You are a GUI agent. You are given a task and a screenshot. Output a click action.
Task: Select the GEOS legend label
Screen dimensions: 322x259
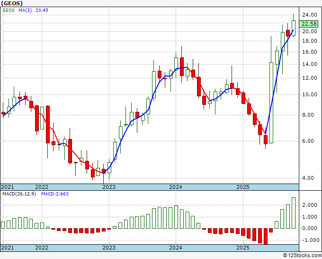click(9, 10)
